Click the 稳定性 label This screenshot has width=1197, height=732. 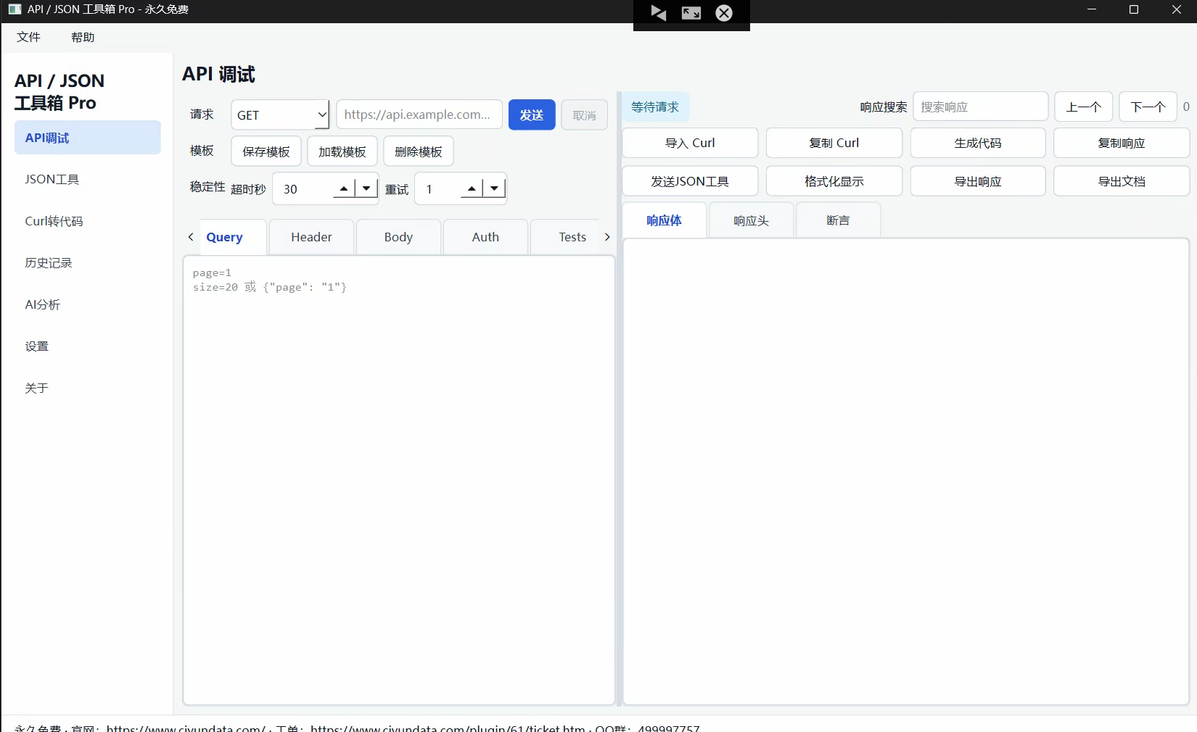tap(207, 187)
